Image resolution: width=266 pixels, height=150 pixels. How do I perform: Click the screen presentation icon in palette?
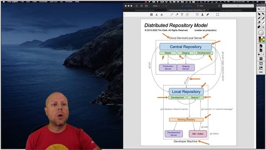pyautogui.click(x=261, y=63)
